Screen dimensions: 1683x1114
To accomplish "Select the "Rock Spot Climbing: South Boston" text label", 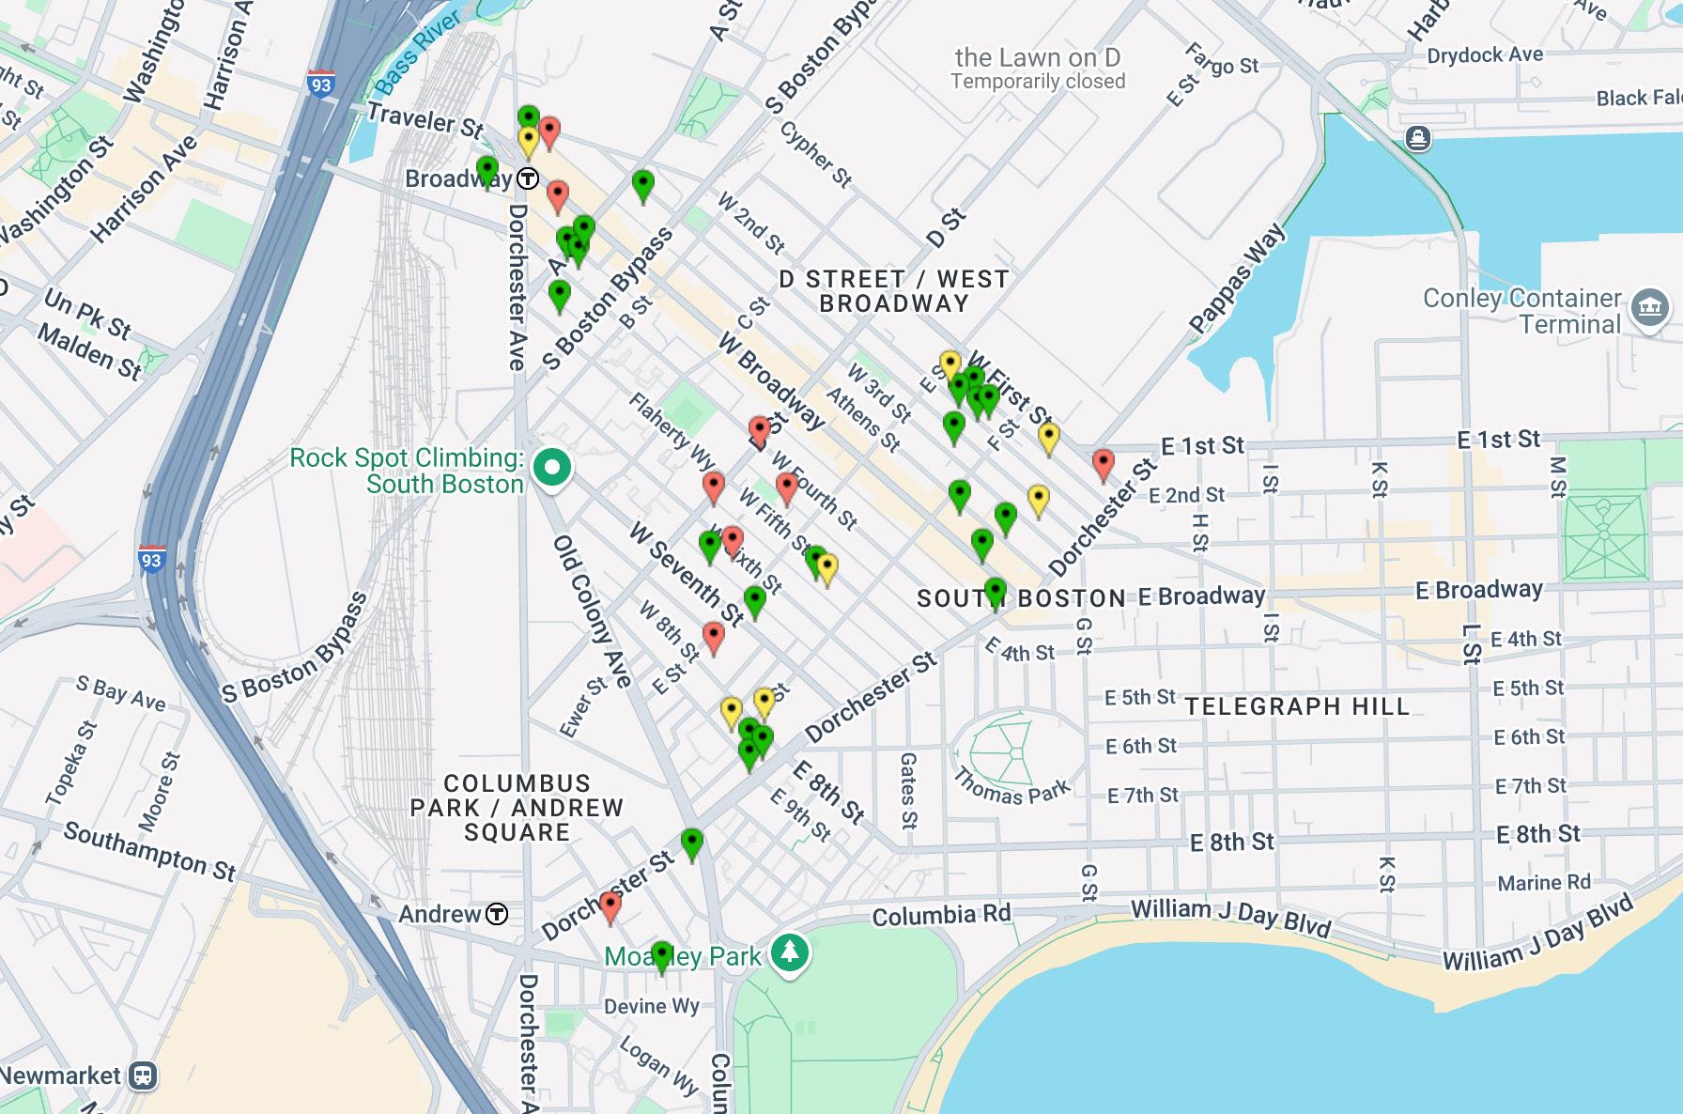I will (x=407, y=471).
